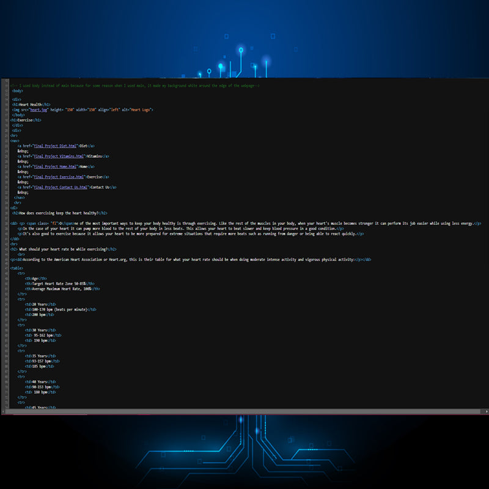Screen dimensions: 489x489
Task: Click the Final Project Exercise.html href
Action: [60, 177]
